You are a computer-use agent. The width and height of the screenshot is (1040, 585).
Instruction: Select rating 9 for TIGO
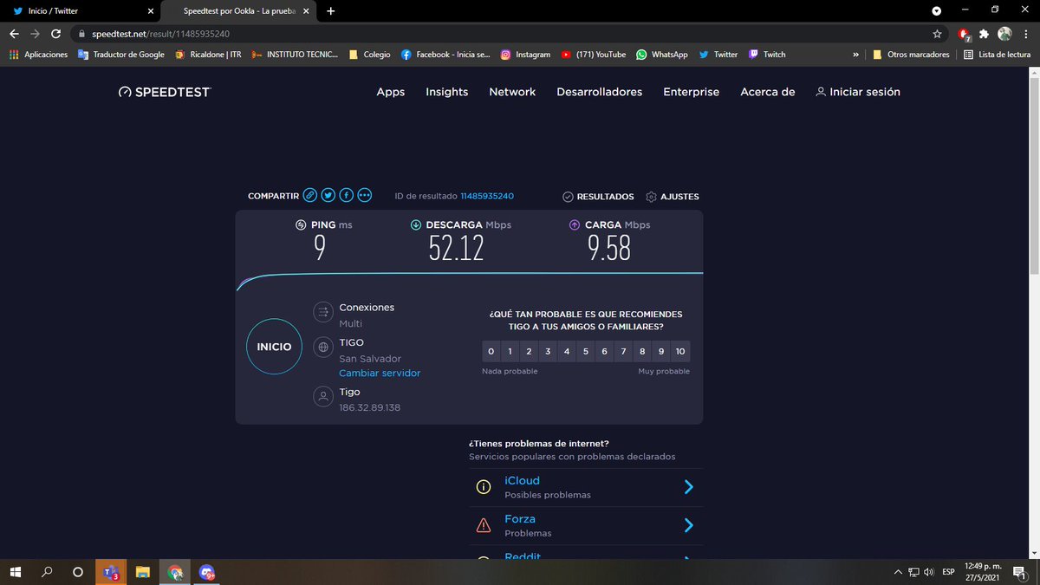click(661, 351)
